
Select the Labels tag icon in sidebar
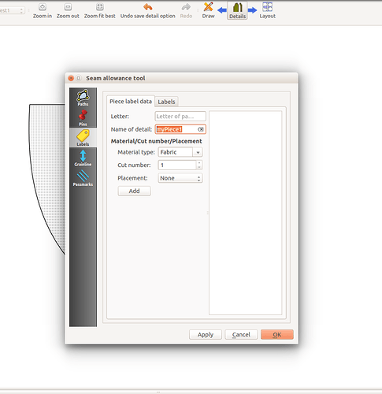tap(83, 138)
